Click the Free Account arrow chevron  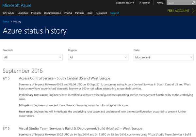coord(193,11)
